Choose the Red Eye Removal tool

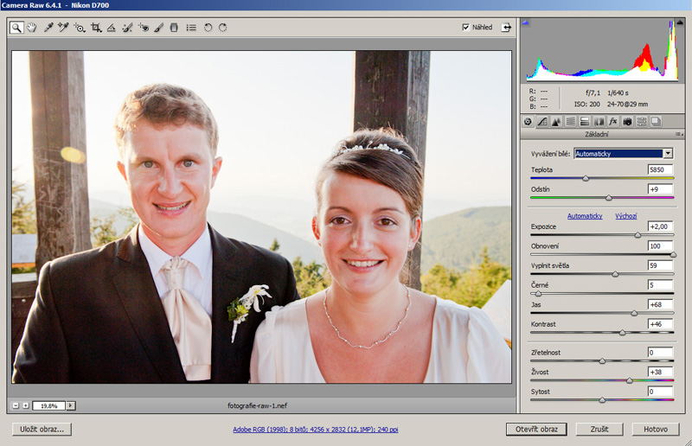[143, 28]
